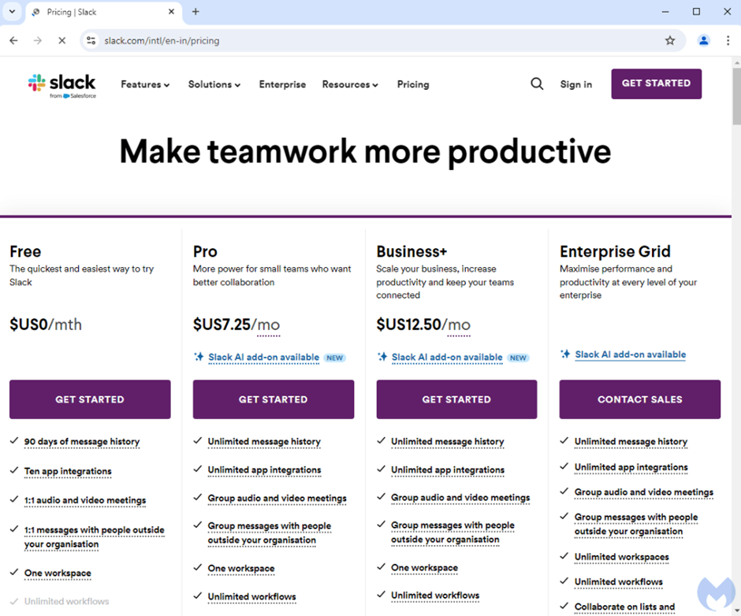The width and height of the screenshot is (741, 616).
Task: Click 'Unlimited workflows' in Enterprise Grid column
Action: click(x=619, y=582)
